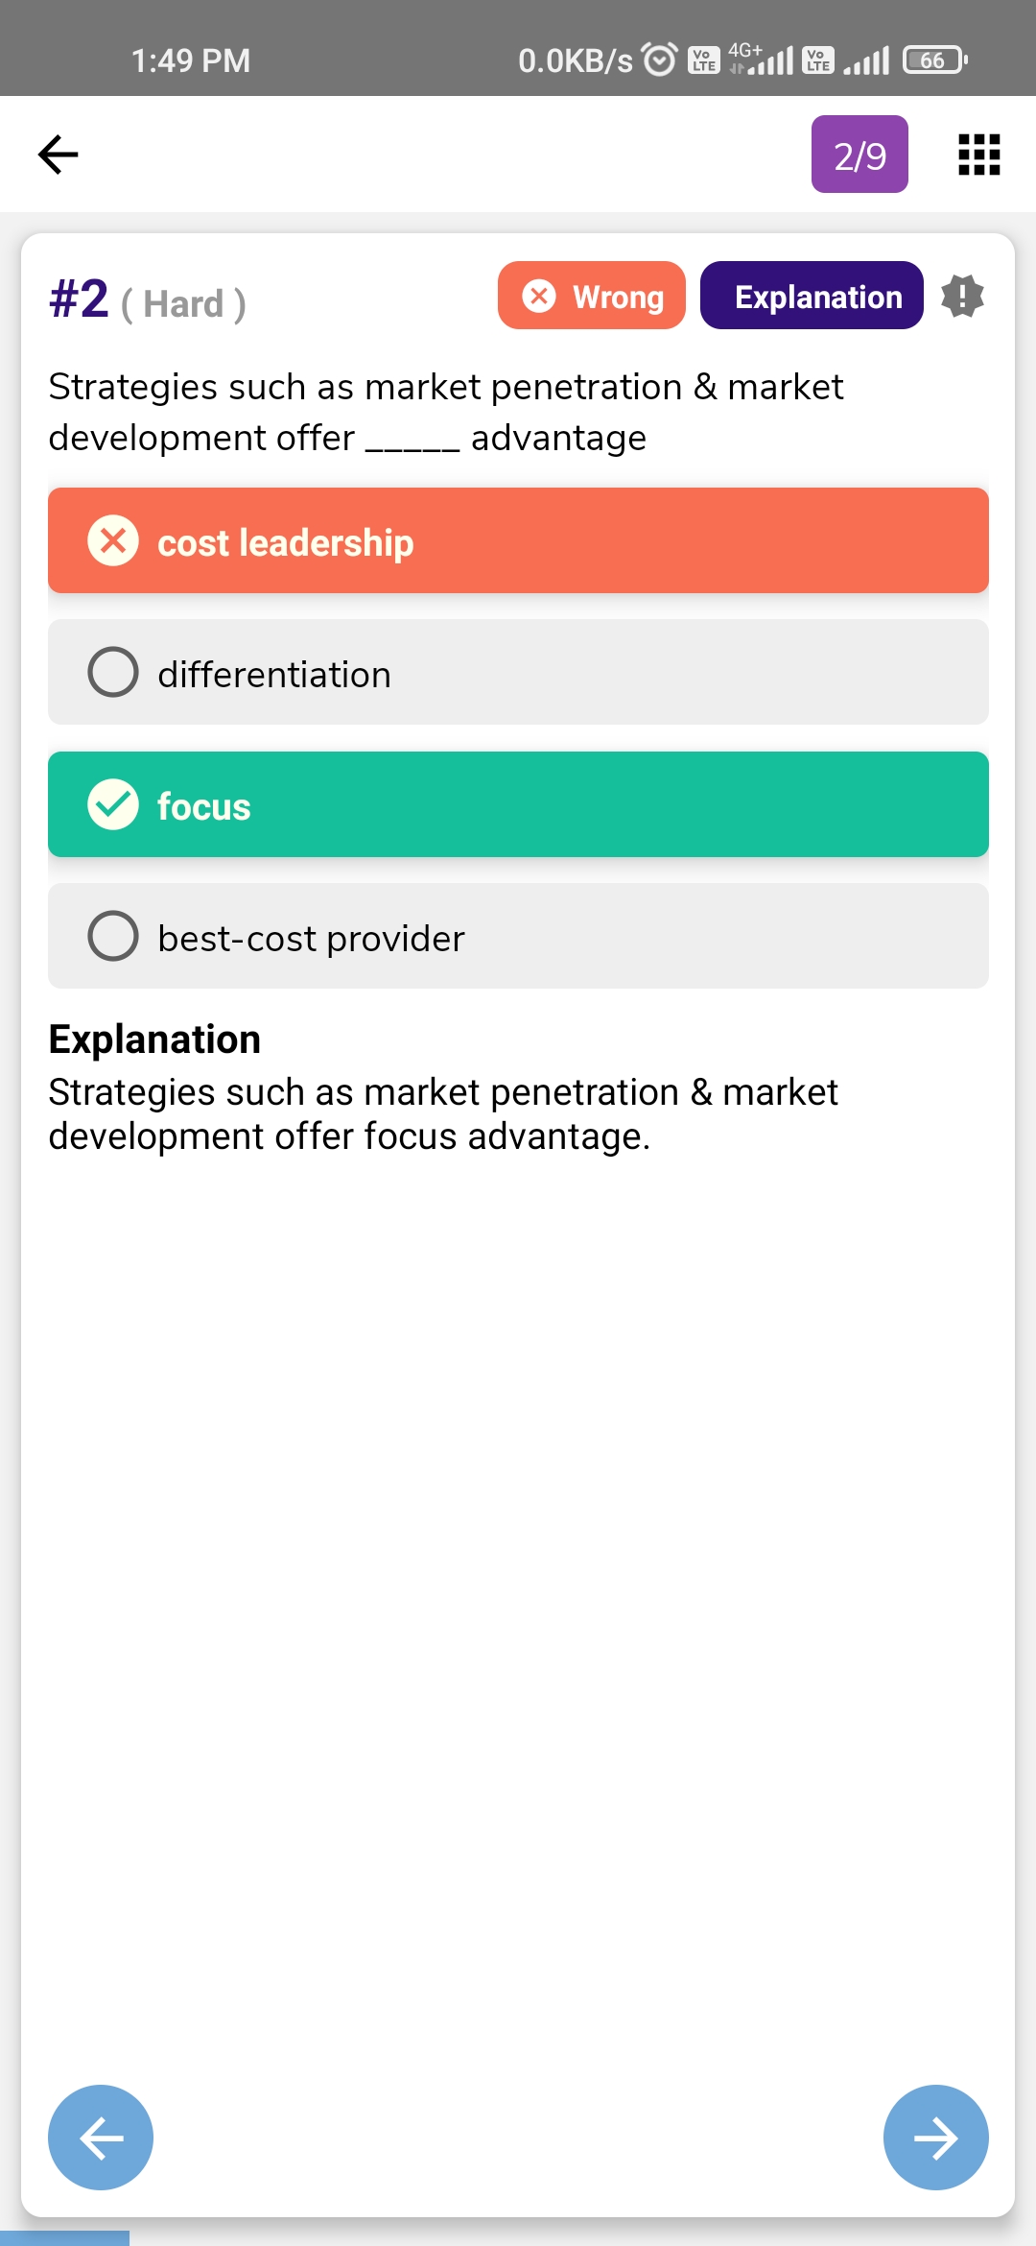The height and width of the screenshot is (2246, 1036).
Task: Tap the battery indicator in status bar
Action: point(934,60)
